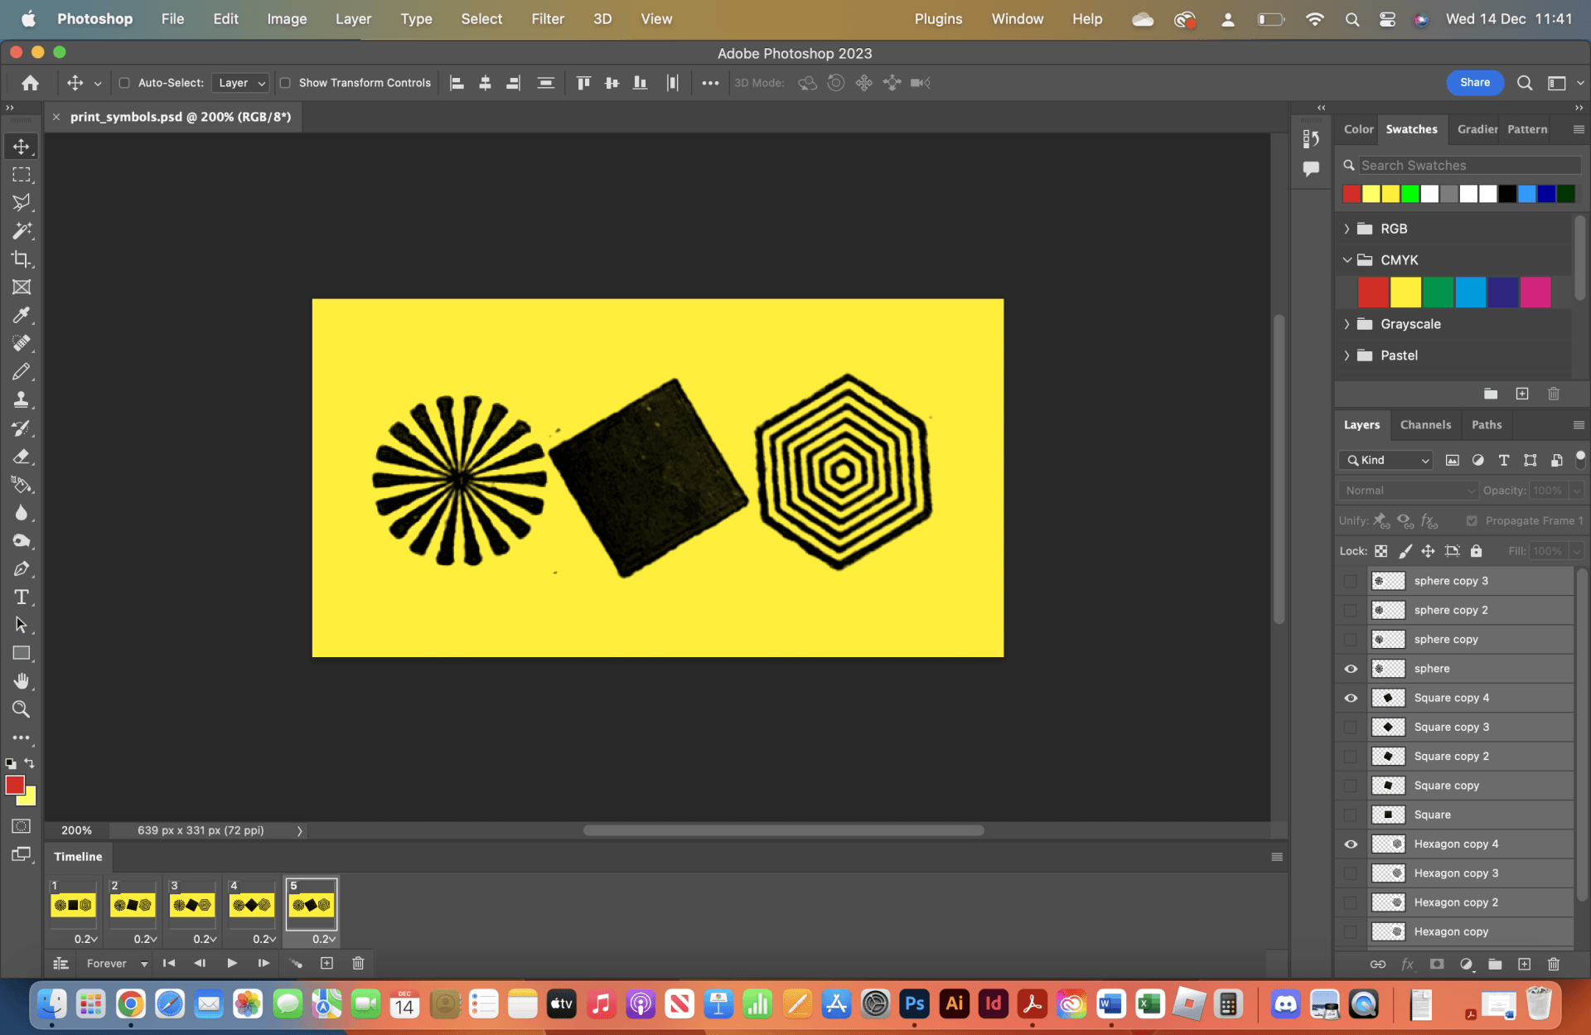
Task: Select frame 3 in the Timeline
Action: 191,905
